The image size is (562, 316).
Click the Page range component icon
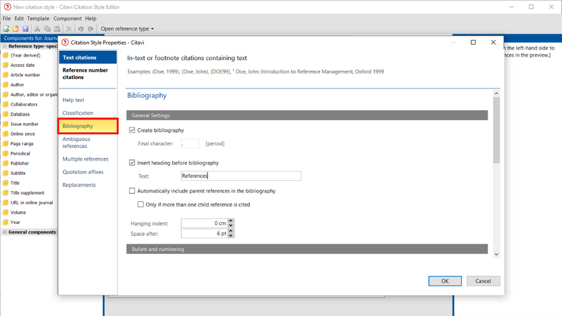[5, 144]
